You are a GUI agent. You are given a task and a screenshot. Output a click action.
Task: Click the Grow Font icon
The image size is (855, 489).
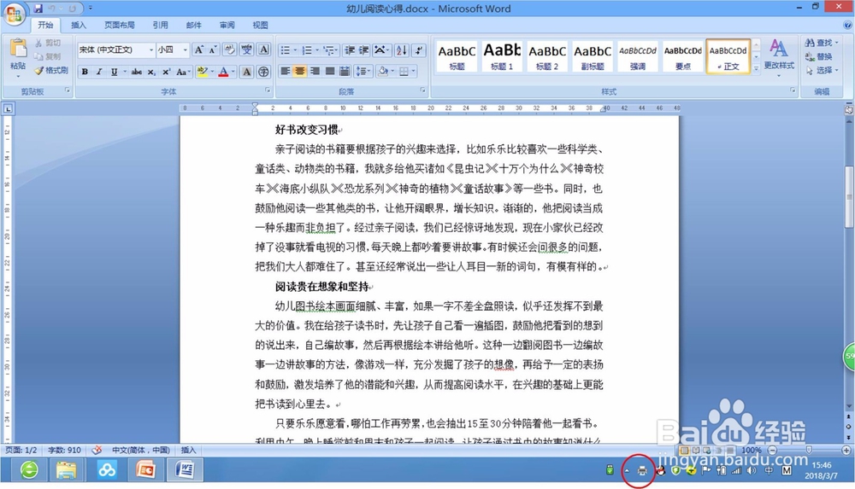click(x=199, y=50)
